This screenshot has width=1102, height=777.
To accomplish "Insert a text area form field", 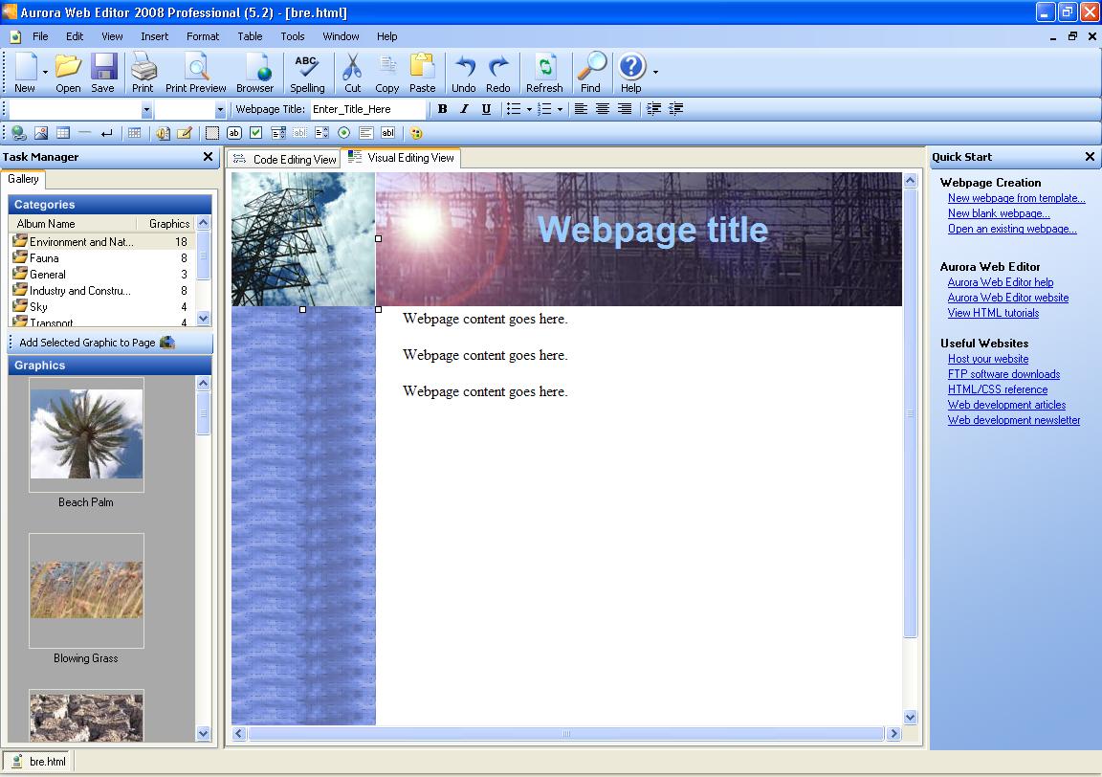I will coord(366,133).
